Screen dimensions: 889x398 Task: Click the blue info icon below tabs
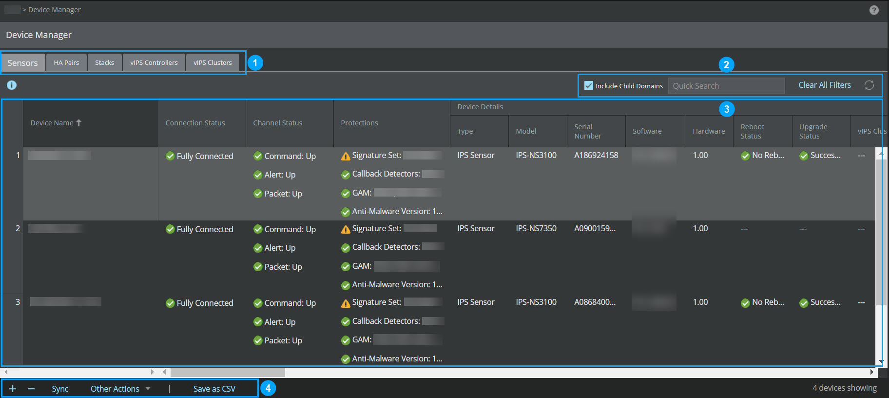coord(12,85)
